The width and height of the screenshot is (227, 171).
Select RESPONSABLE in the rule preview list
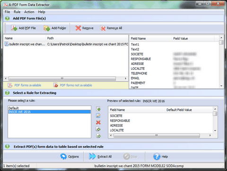tap(161, 121)
